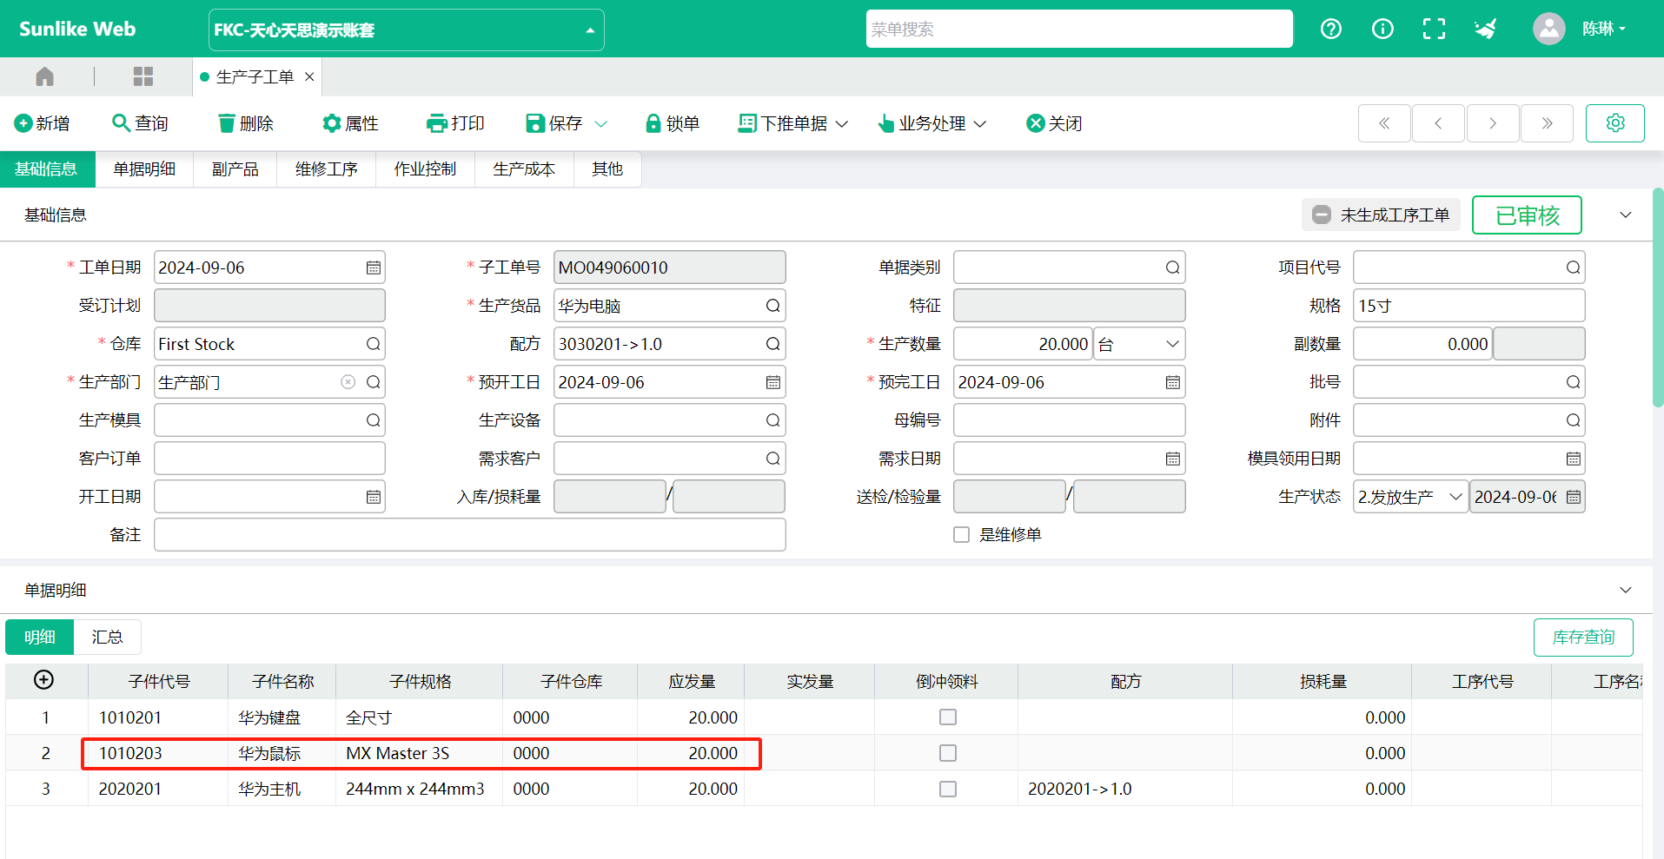This screenshot has height=859, width=1664.
Task: Open the home page icon
Action: click(44, 76)
